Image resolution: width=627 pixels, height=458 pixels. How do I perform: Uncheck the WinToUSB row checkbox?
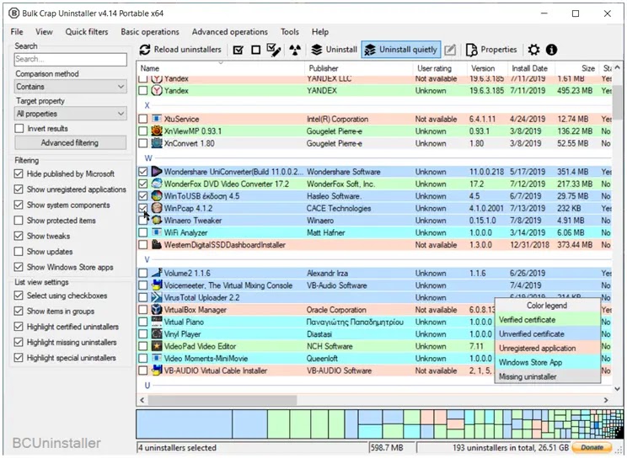[x=142, y=196]
